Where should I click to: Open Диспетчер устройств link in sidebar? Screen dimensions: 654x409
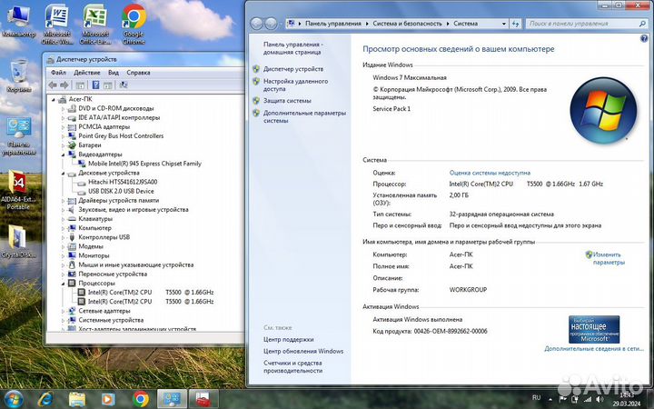tap(293, 69)
